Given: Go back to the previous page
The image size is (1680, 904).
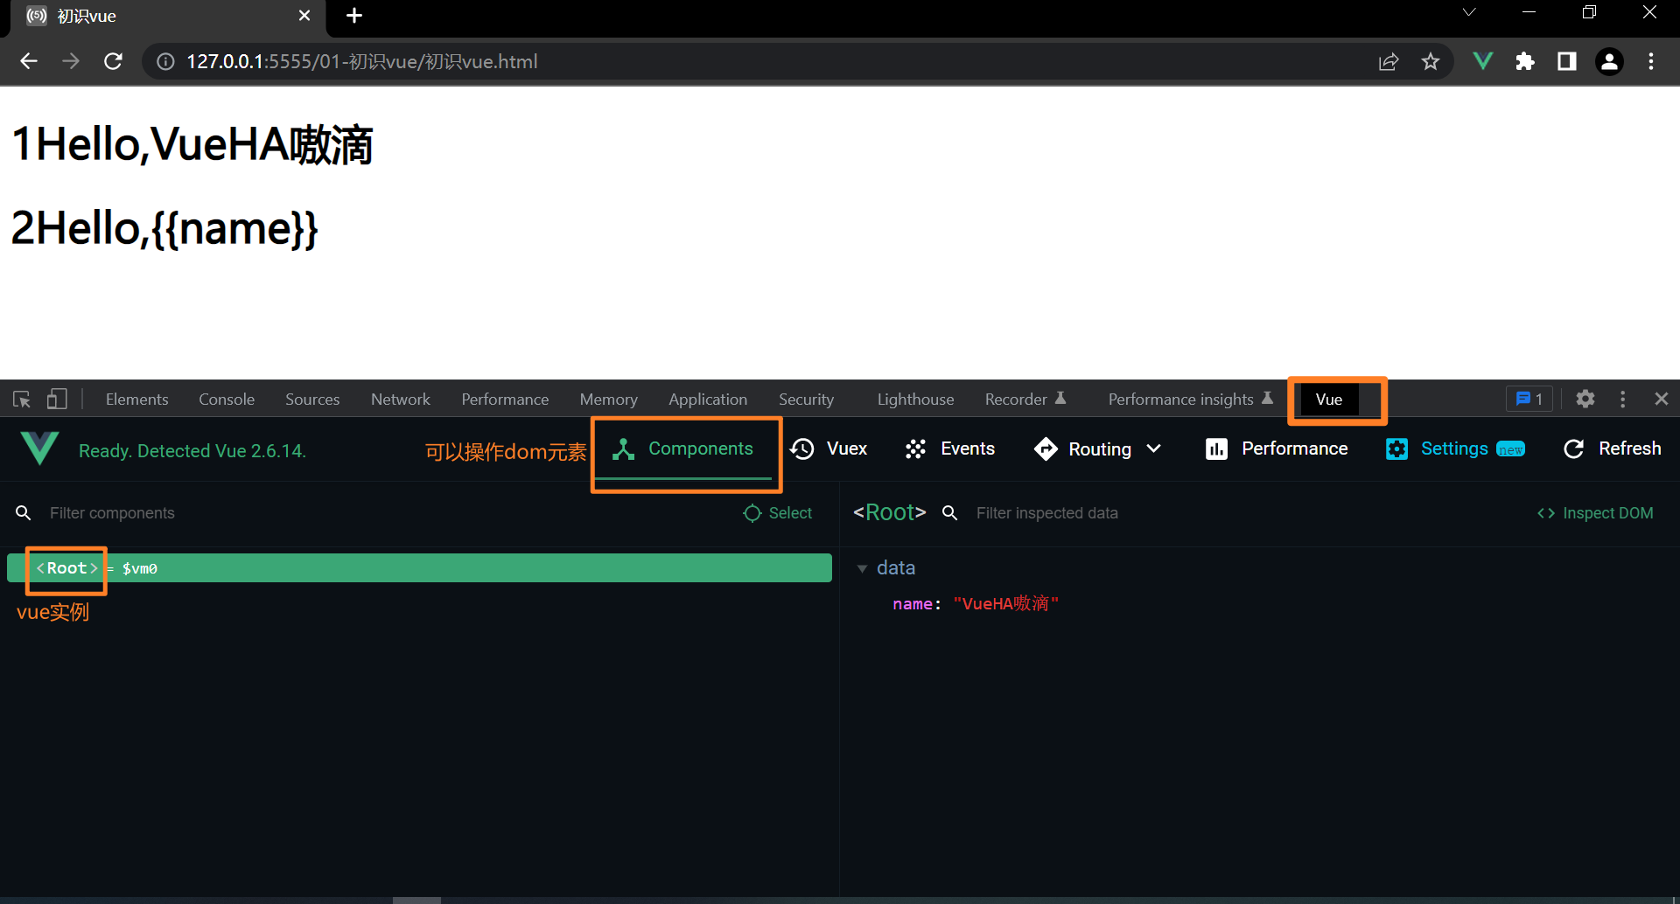Looking at the screenshot, I should 29,61.
